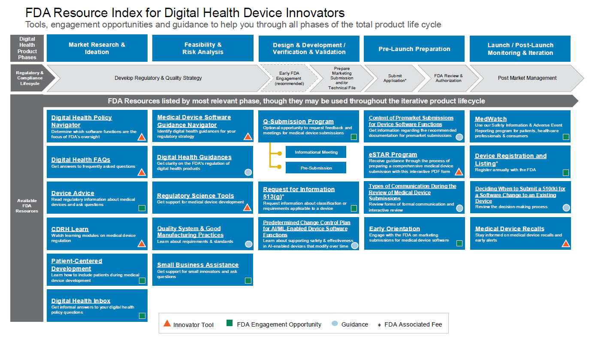Open Quality System & Good Manufacturing Practices link

[190, 232]
